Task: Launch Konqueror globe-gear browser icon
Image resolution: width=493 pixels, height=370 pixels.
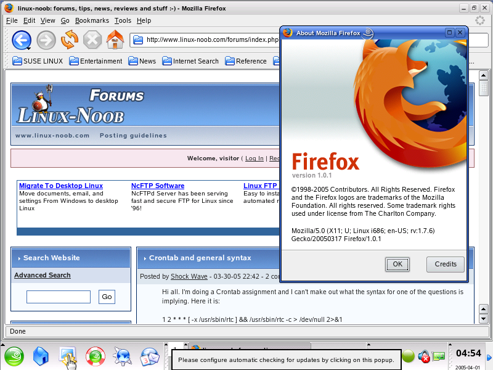Action: click(x=122, y=356)
